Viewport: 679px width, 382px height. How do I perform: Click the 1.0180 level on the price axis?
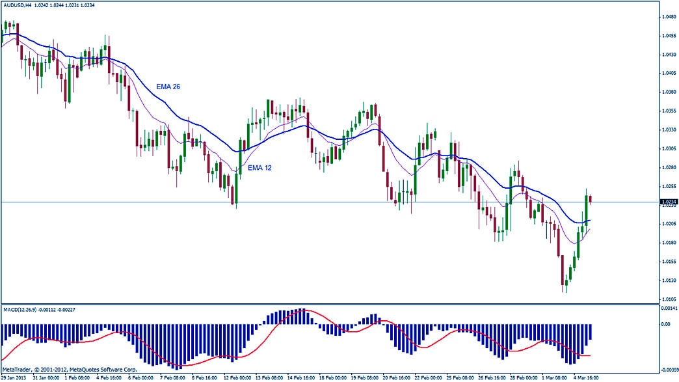point(668,243)
